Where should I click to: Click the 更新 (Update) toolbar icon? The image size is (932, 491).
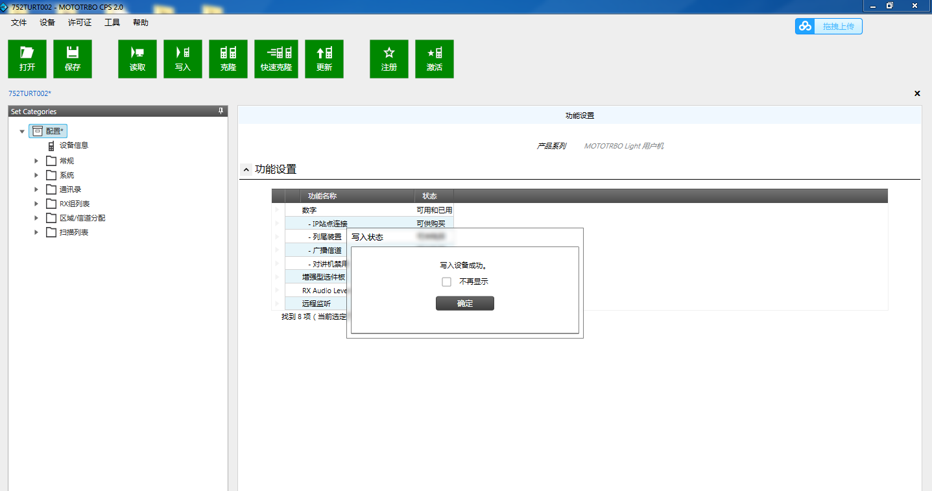[324, 53]
